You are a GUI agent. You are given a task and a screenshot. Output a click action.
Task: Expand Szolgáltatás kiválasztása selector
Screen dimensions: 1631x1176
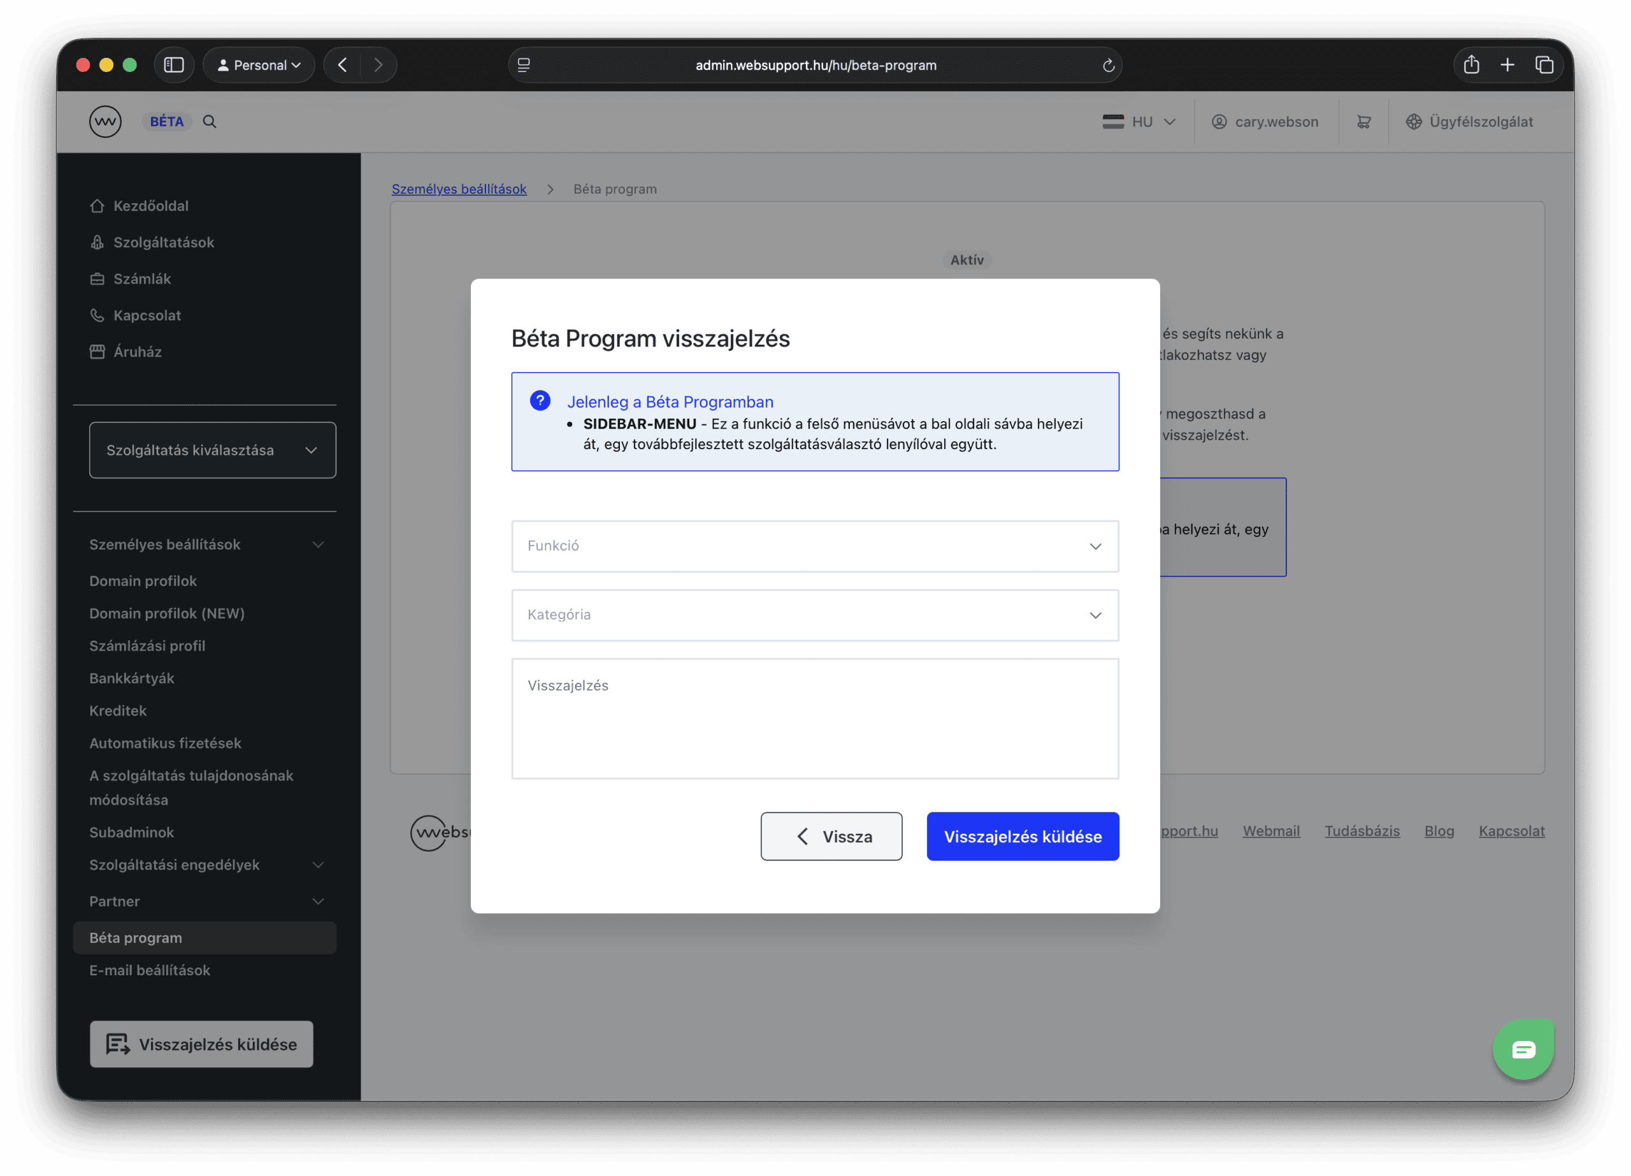(x=212, y=450)
